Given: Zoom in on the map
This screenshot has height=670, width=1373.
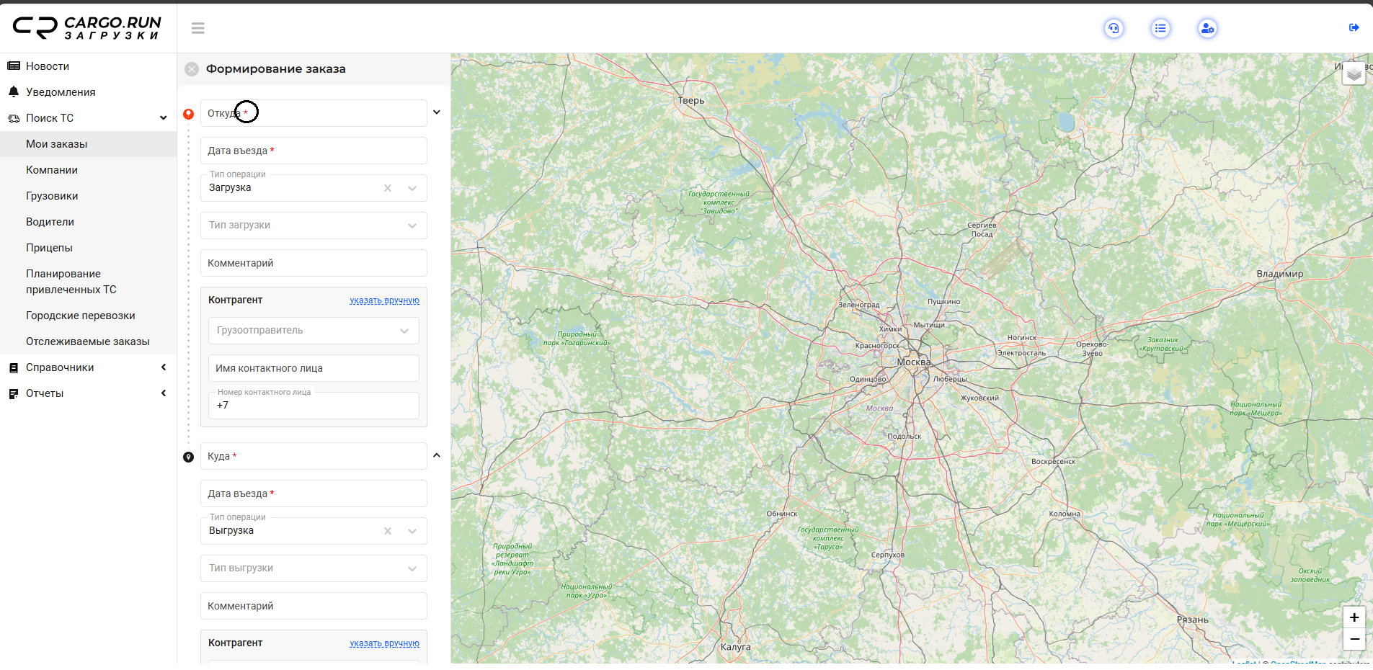Looking at the screenshot, I should click(1354, 617).
